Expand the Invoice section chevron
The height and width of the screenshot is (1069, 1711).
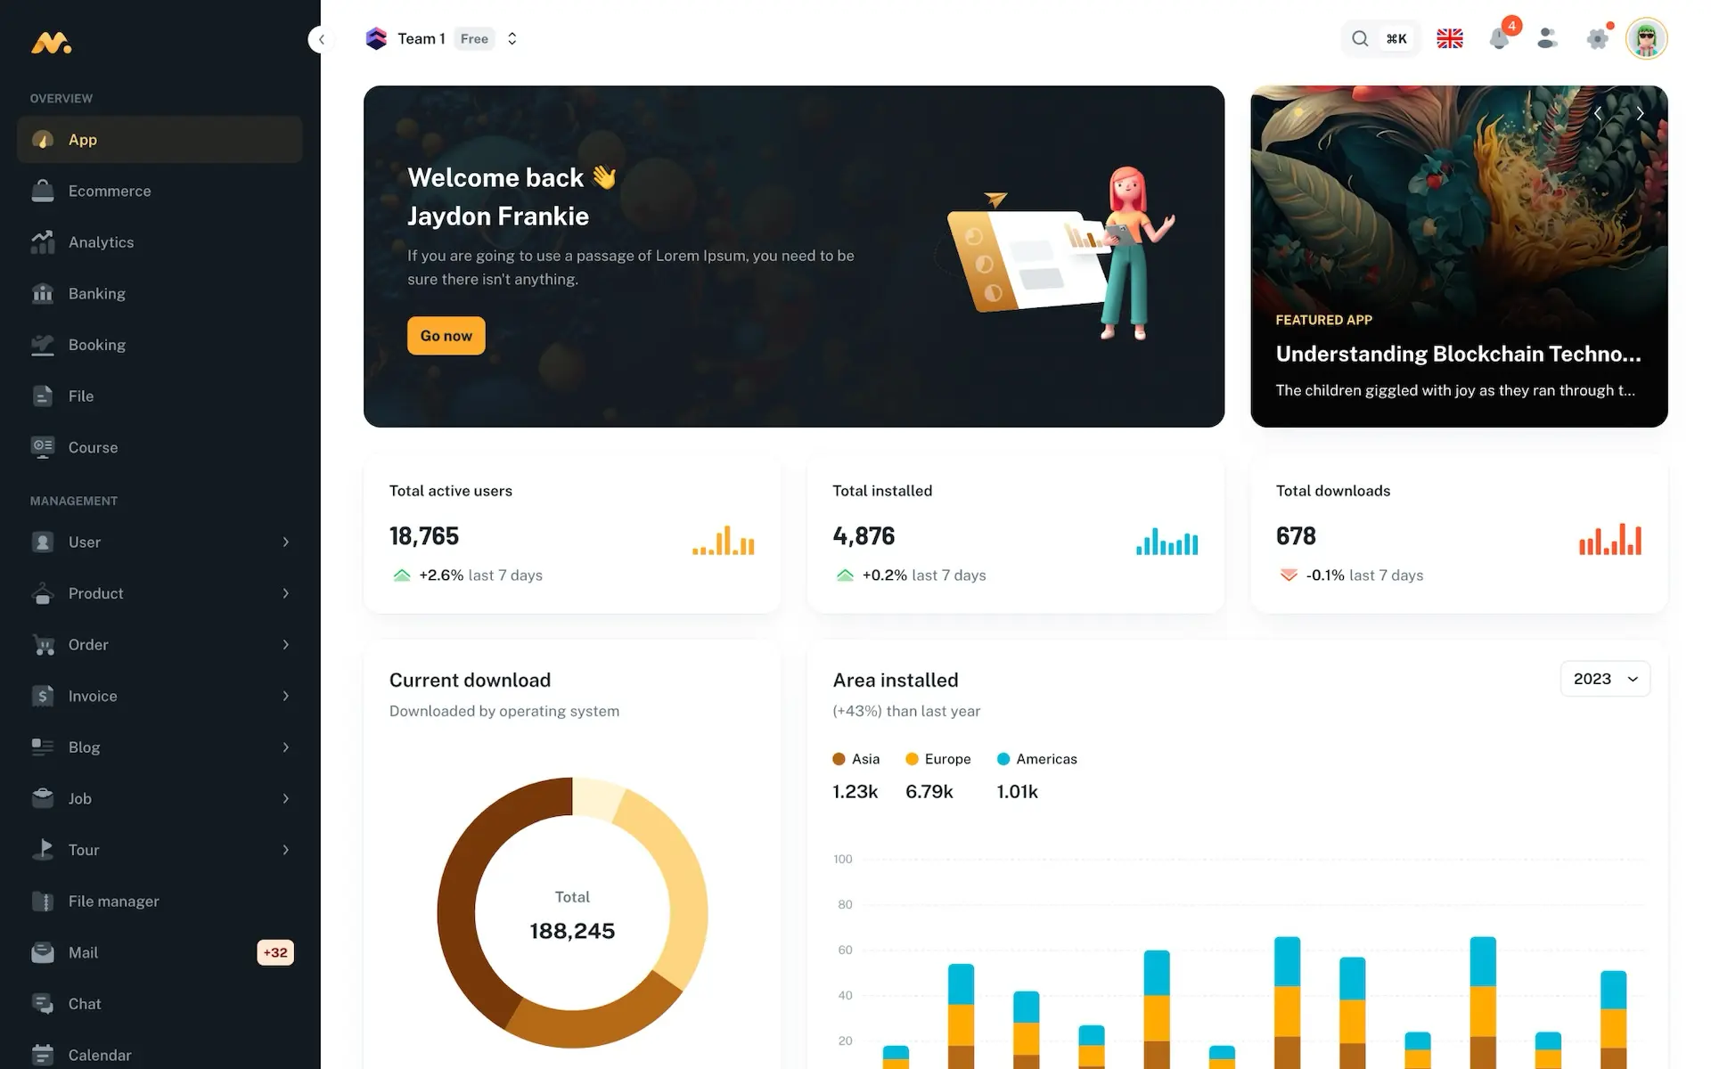pos(286,696)
